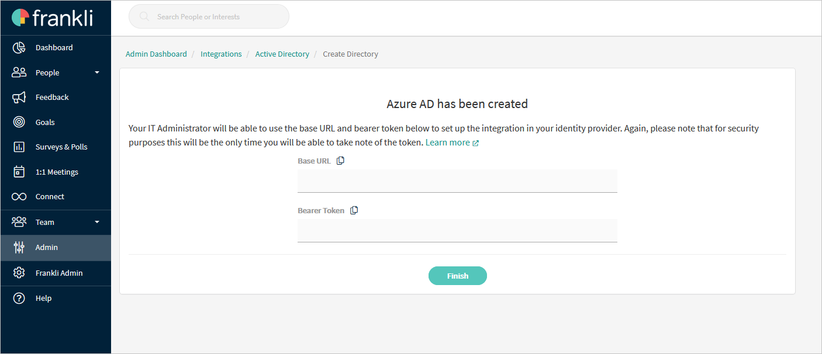Navigate back via Admin Dashboard breadcrumb
Screen dimensions: 822x354
tap(156, 54)
